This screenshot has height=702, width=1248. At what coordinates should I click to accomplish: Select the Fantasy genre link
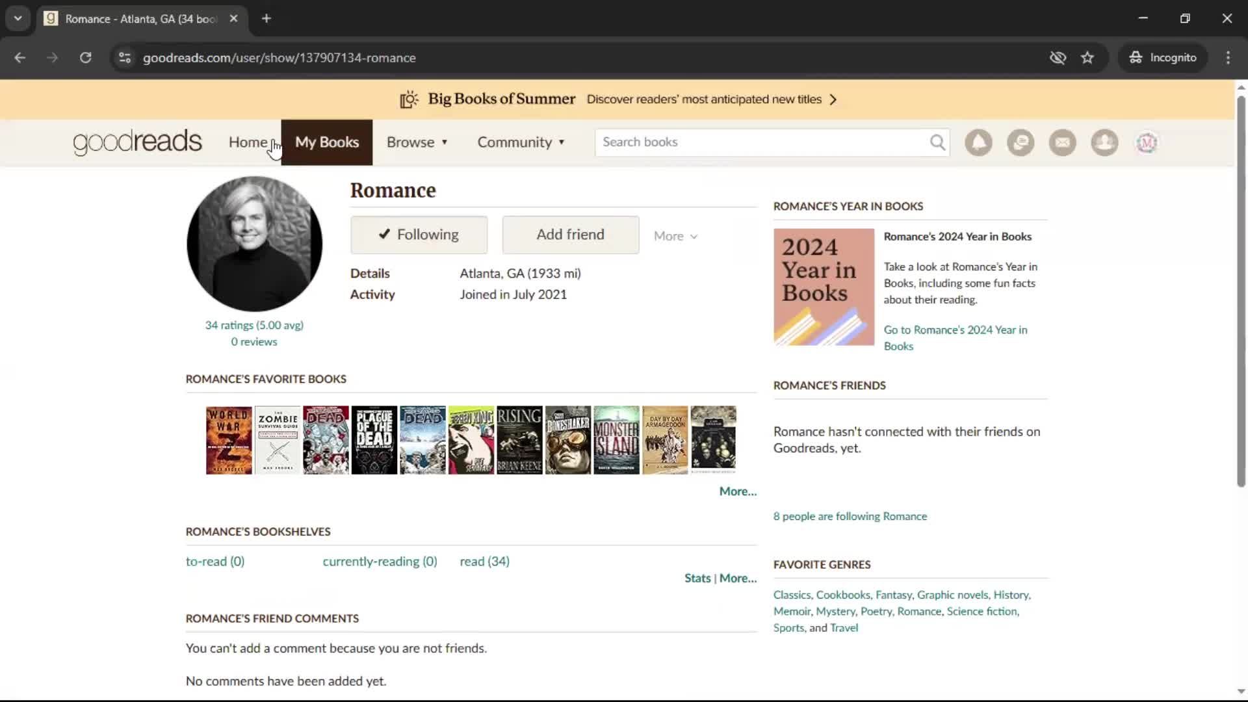click(893, 595)
